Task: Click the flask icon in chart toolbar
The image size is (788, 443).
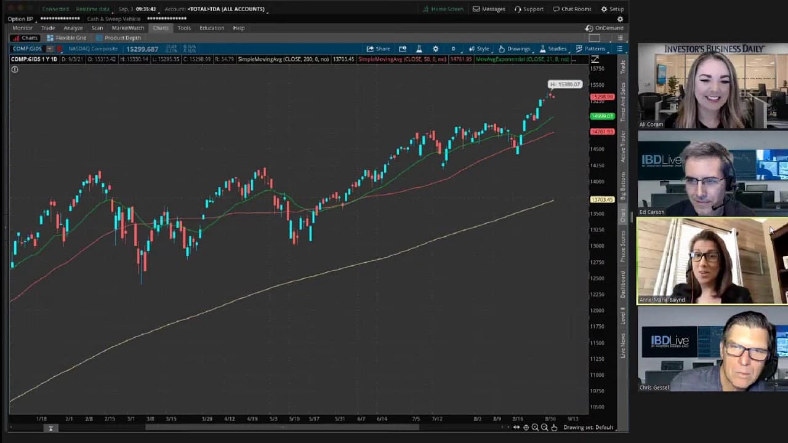Action: 419,49
